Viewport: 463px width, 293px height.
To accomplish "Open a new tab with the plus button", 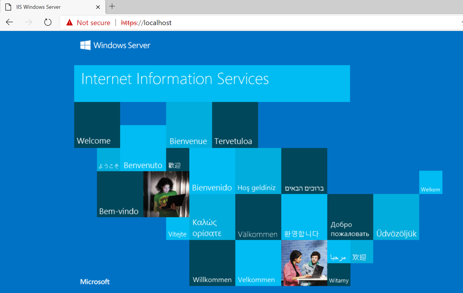I will [112, 6].
